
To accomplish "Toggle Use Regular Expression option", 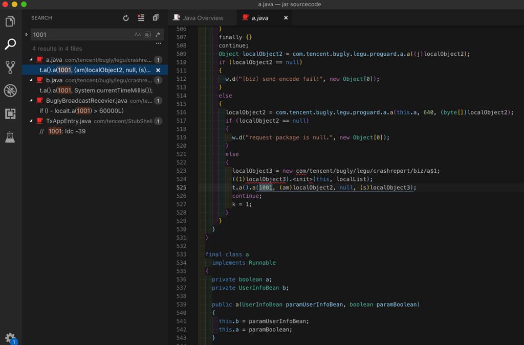I will [x=158, y=35].
